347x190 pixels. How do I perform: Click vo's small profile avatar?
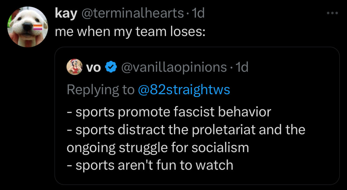(75, 67)
